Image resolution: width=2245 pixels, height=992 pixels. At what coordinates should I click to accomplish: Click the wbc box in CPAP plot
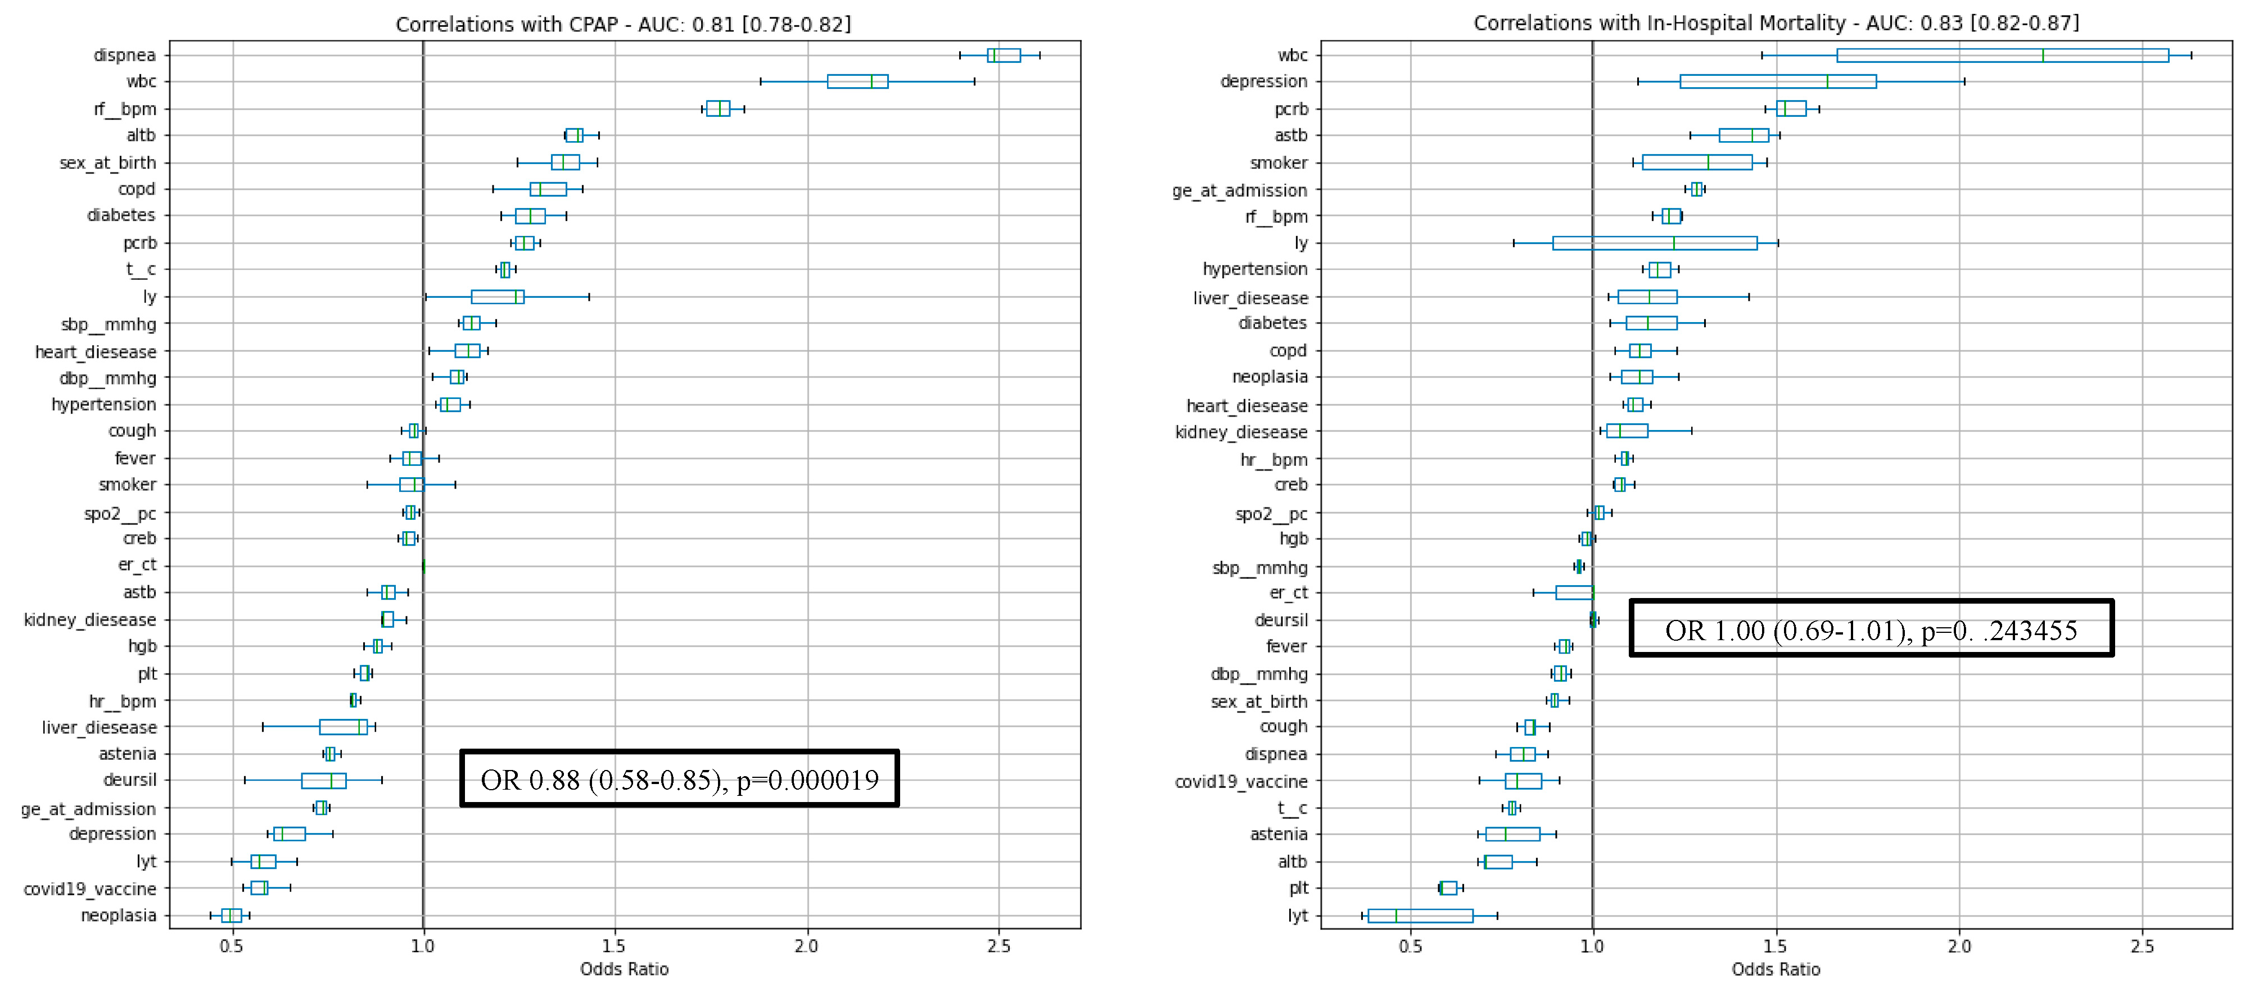(857, 81)
